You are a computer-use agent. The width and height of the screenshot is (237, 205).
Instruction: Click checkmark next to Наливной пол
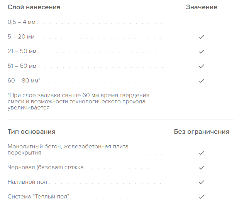click(201, 182)
